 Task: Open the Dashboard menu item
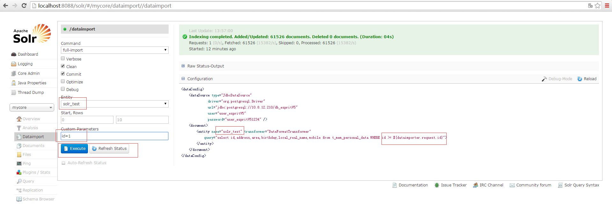coord(28,54)
